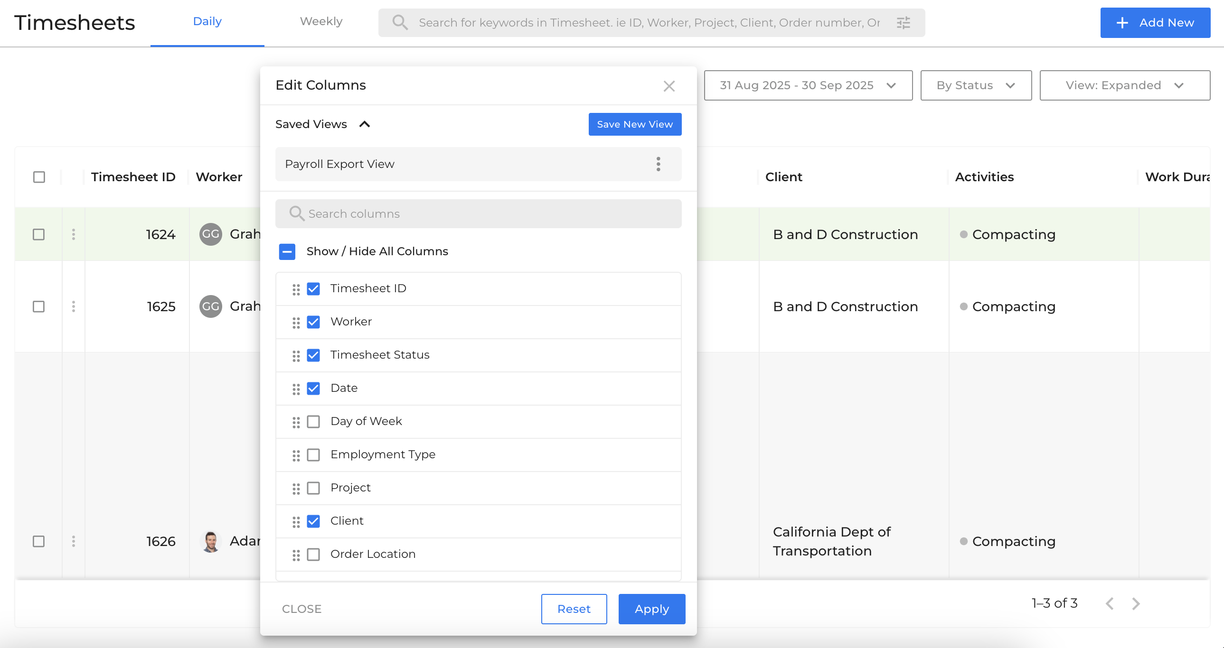Click the plus icon on Add New button
The width and height of the screenshot is (1224, 648).
[1122, 22]
